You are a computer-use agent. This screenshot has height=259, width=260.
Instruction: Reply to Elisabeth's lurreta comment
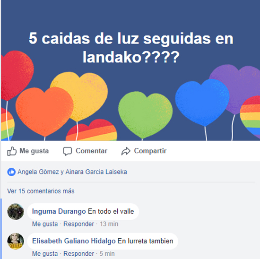79,254
